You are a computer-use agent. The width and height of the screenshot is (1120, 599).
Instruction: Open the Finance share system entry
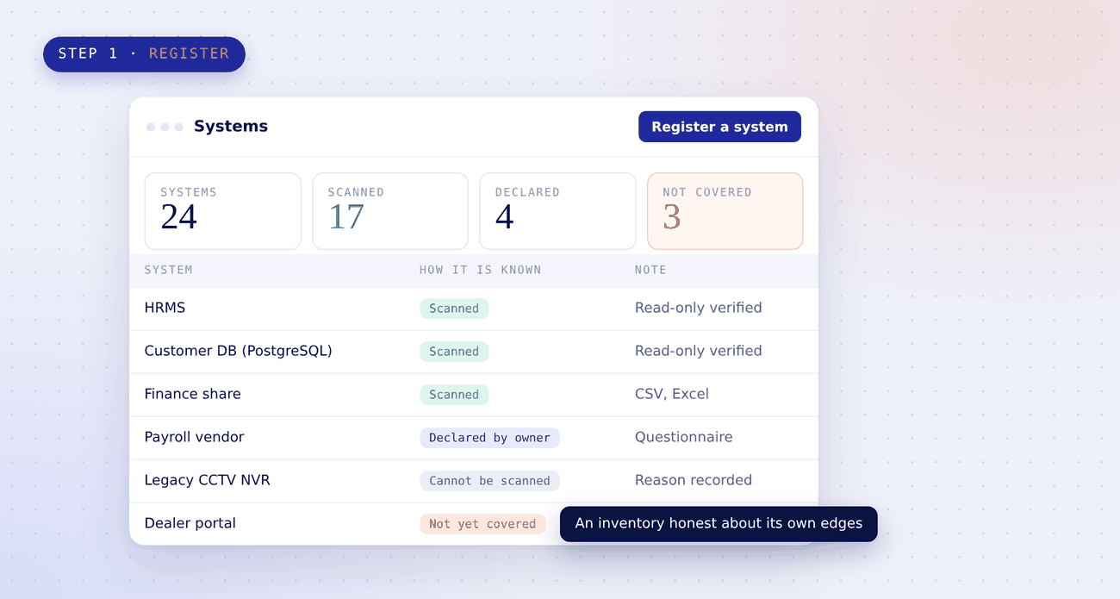tap(192, 394)
